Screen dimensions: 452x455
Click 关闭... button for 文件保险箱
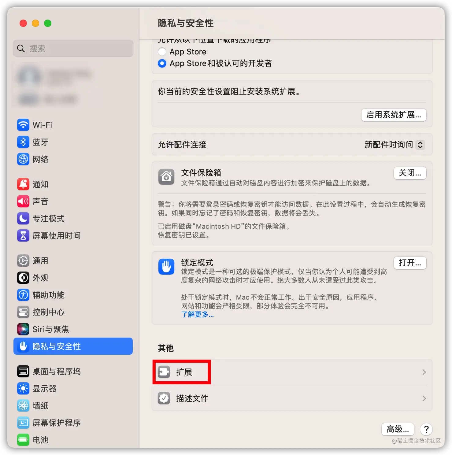coord(410,173)
